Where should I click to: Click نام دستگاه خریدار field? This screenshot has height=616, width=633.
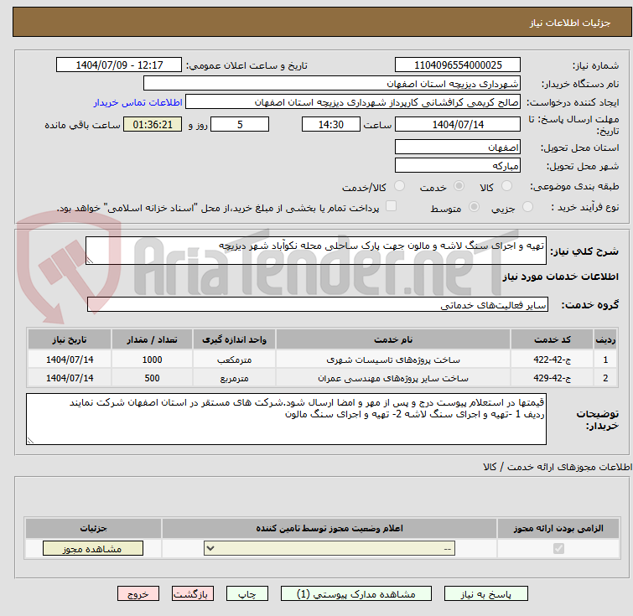332,84
